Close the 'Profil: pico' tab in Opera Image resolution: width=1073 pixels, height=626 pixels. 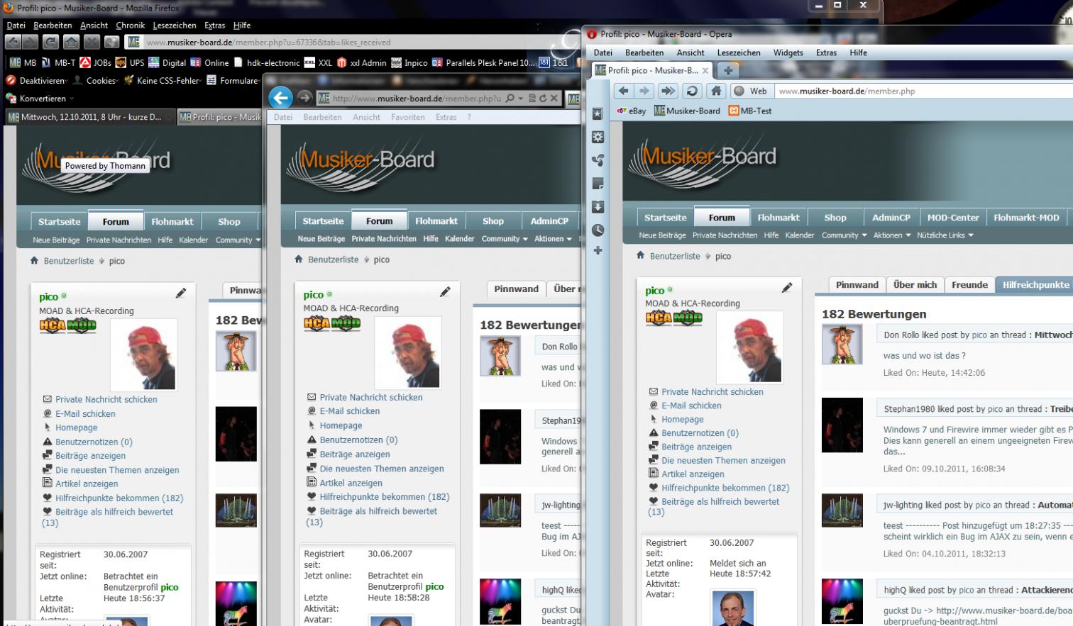[705, 70]
